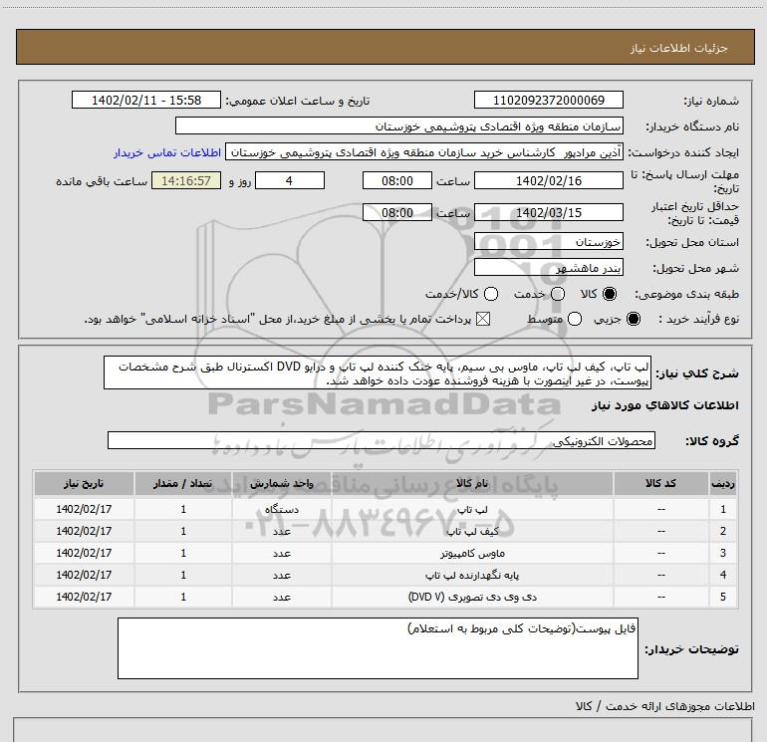Screen dimensions: 767x742
Task: Open buyer contact info link اطلاعات تماس خریدار
Action: coord(167,152)
